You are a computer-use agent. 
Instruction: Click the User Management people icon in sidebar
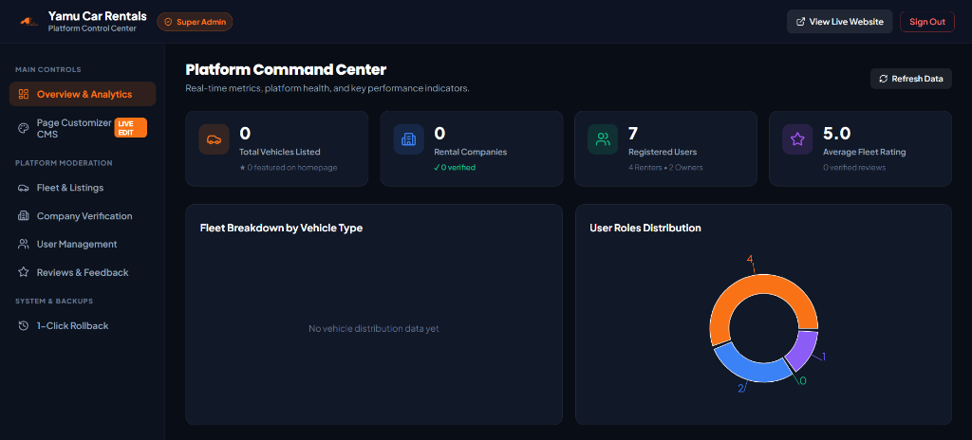pos(24,244)
